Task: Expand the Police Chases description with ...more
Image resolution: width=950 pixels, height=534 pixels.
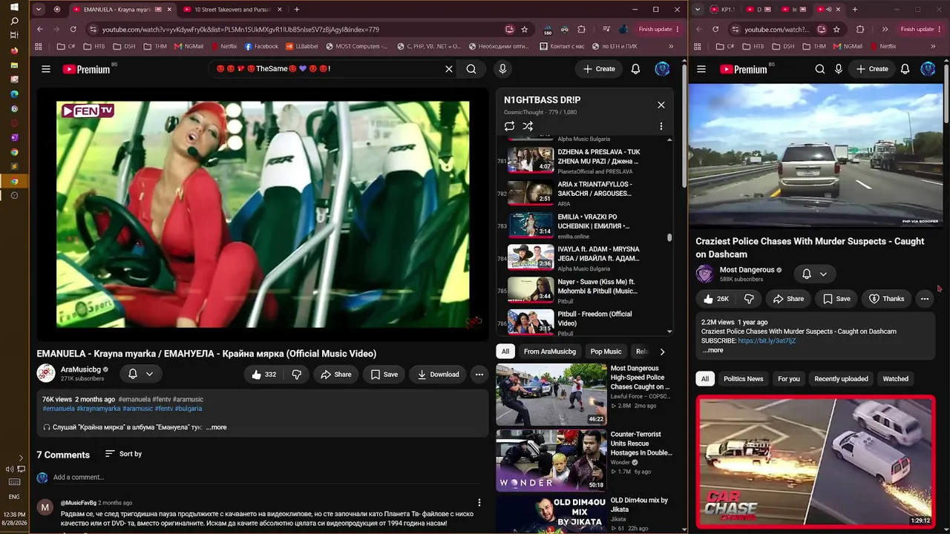Action: click(x=712, y=350)
